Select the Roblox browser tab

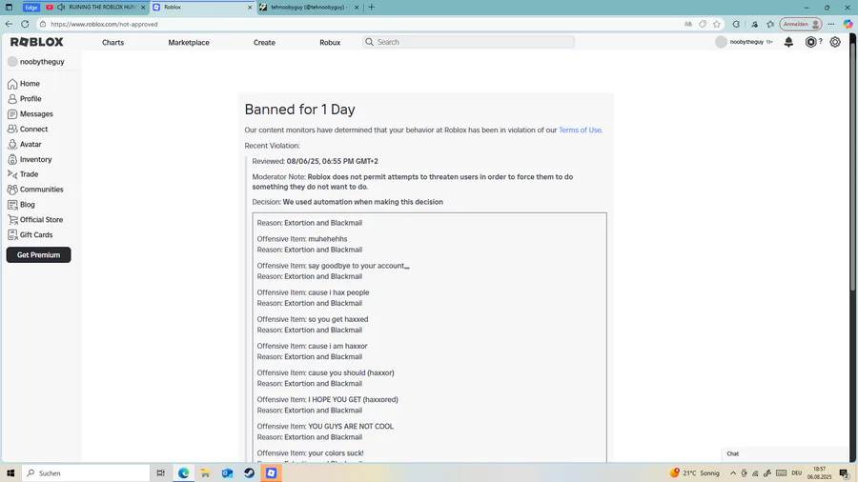[202, 7]
